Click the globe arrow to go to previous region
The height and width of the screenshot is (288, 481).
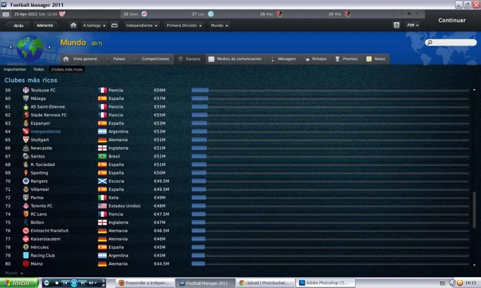click(x=11, y=47)
